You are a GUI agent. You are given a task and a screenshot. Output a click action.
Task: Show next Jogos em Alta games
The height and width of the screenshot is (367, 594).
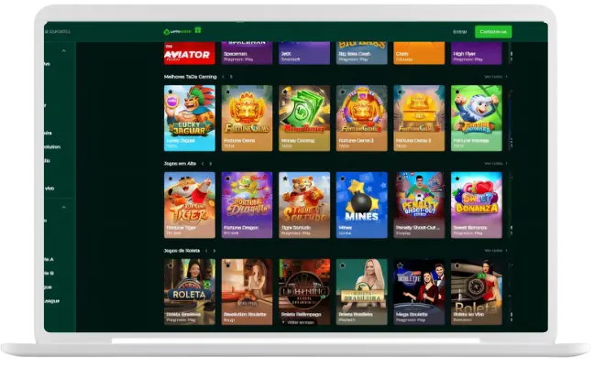coord(211,164)
